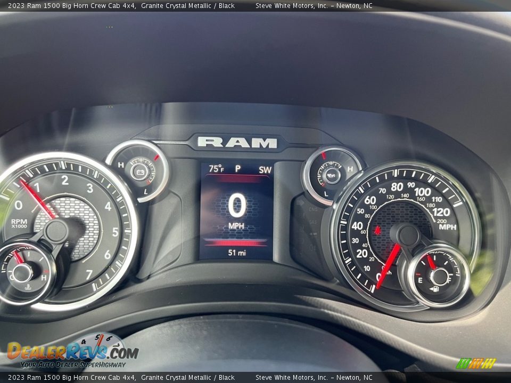511x383 pixels.
Task: Click the tachometer number 4
Action: pos(108,206)
